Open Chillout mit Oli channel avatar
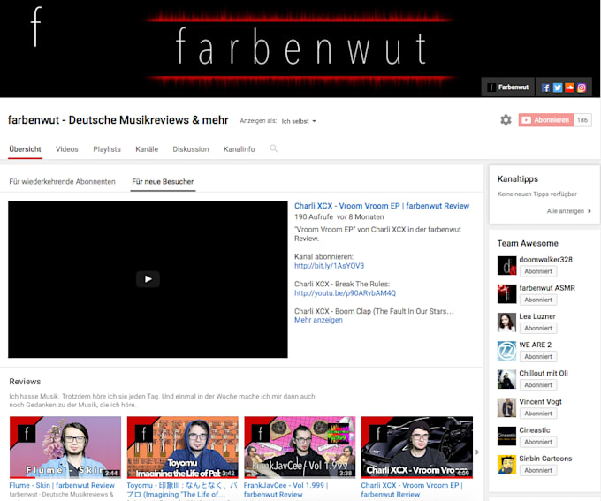Image resolution: width=601 pixels, height=501 pixels. (x=506, y=379)
